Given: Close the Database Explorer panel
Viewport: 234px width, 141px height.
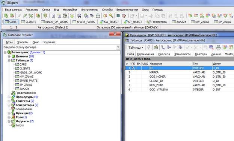Looking at the screenshot, I should (115, 34).
